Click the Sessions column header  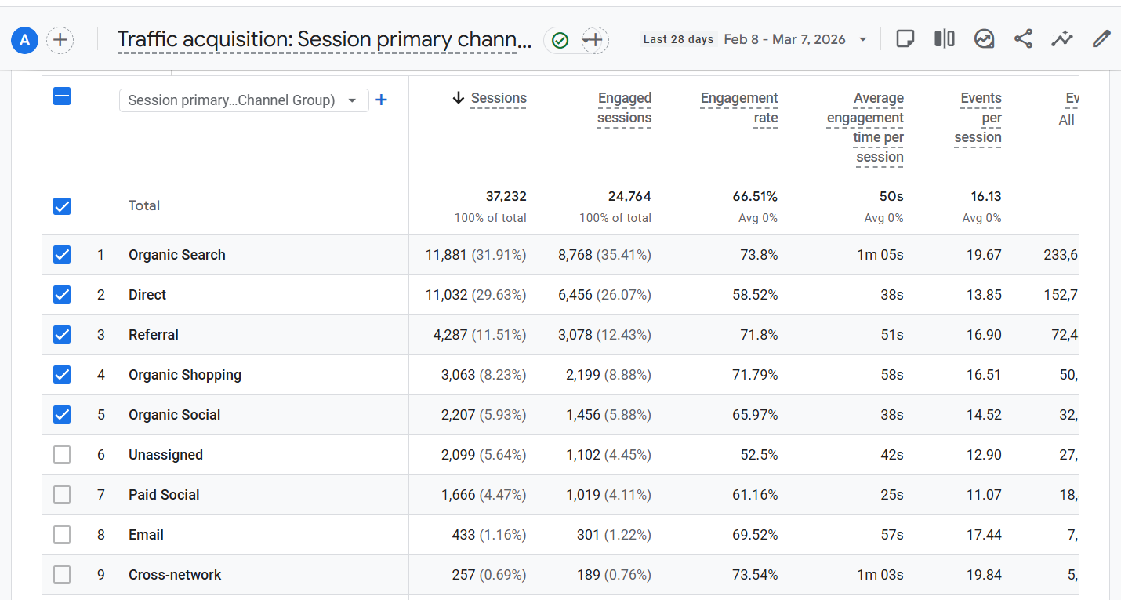(x=489, y=98)
